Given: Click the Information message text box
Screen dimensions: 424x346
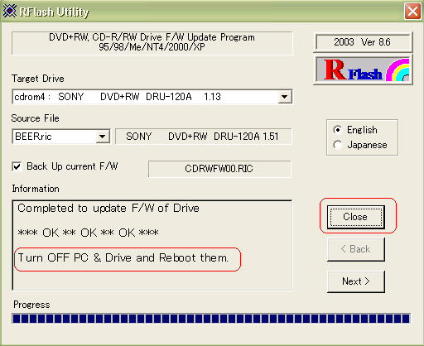Looking at the screenshot, I should pyautogui.click(x=152, y=245).
